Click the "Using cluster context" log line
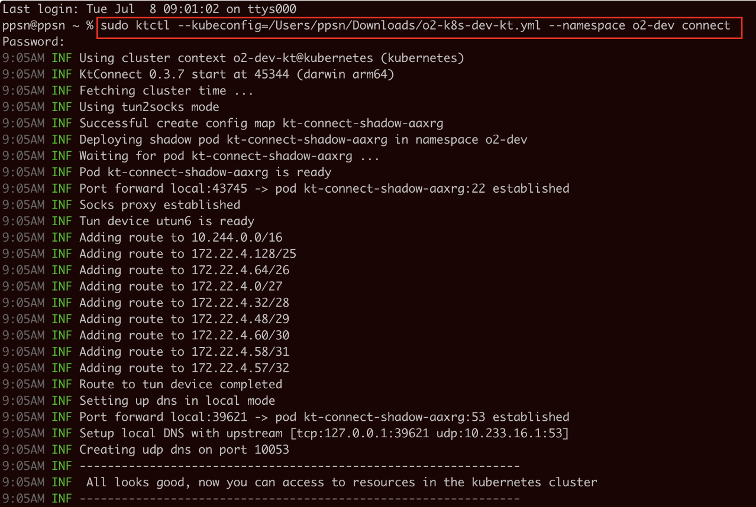Screen dimensions: 756x507 (x=272, y=58)
